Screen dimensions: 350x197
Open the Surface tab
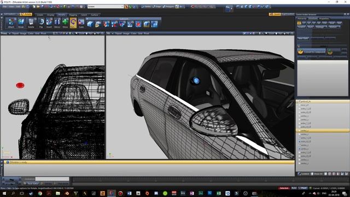95,15
